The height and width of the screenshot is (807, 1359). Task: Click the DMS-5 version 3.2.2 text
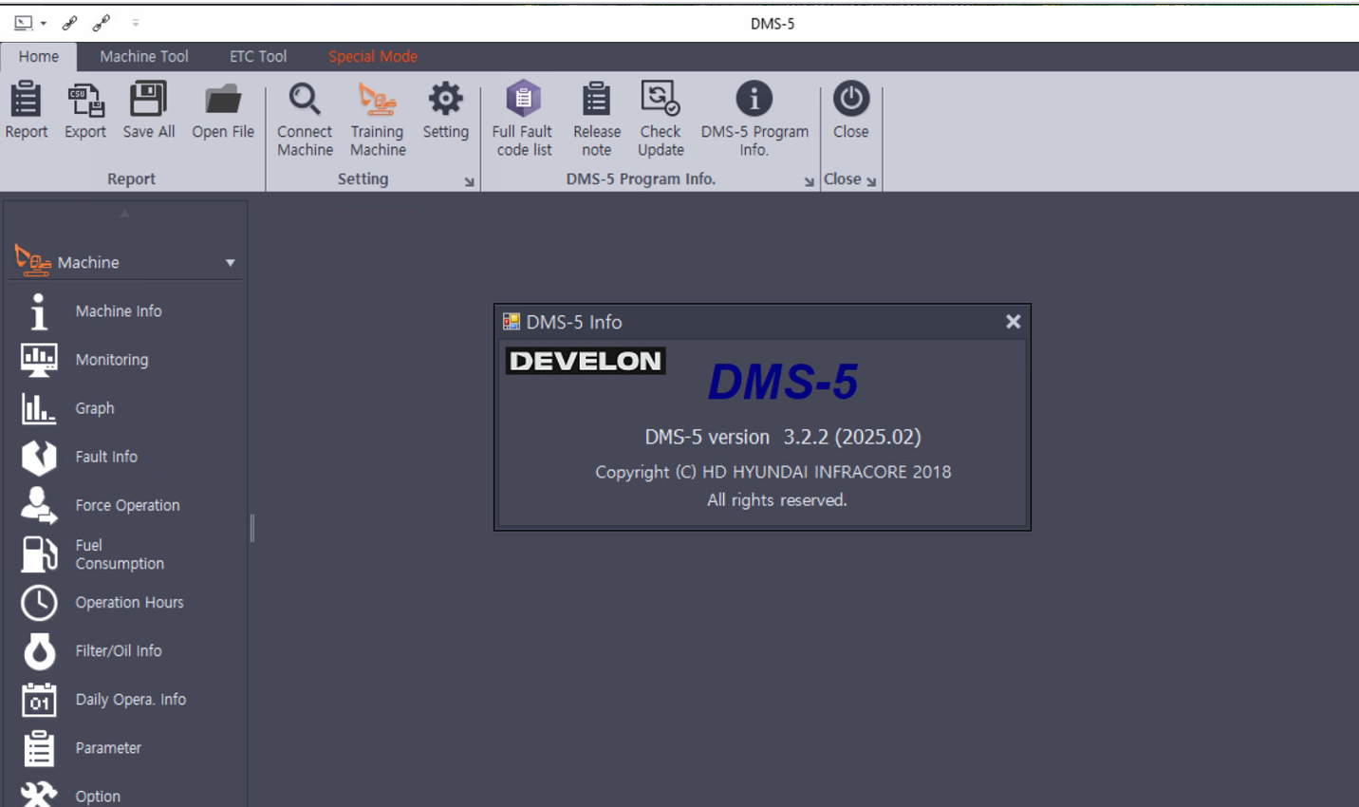click(x=783, y=437)
